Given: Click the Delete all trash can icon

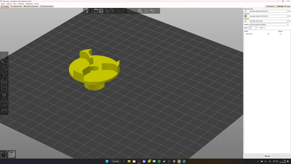Looking at the screenshot, I should click(x=96, y=11).
